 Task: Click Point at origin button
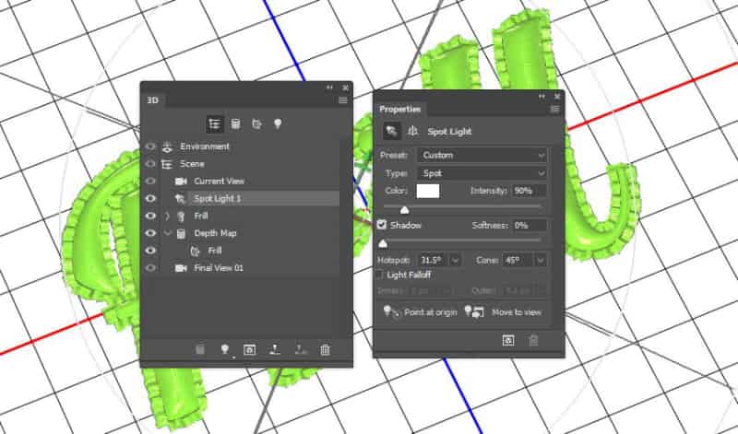(x=420, y=311)
